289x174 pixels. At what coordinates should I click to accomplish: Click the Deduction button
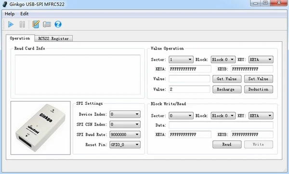(258, 89)
